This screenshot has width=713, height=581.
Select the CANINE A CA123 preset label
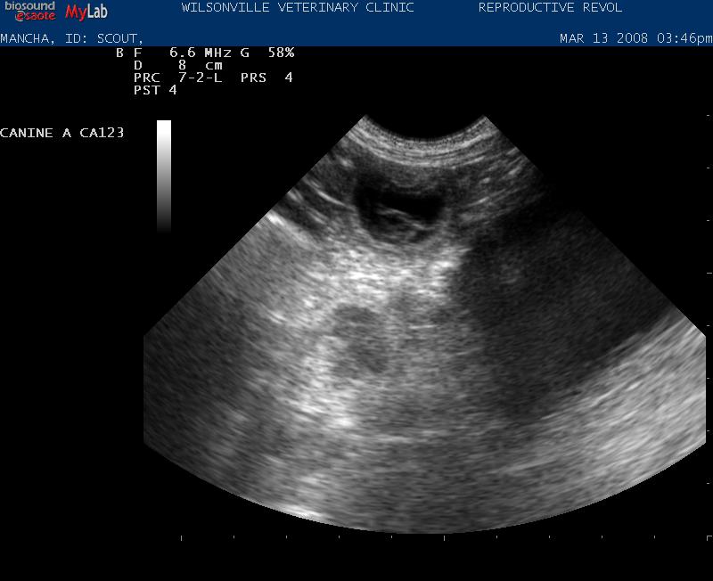[x=61, y=133]
